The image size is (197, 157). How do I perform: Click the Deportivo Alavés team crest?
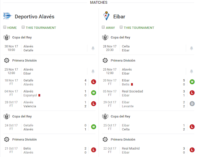click(x=7, y=16)
